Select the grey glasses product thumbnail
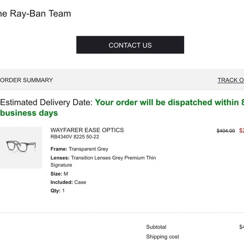Image resolution: width=244 pixels, height=244 pixels. click(21, 148)
